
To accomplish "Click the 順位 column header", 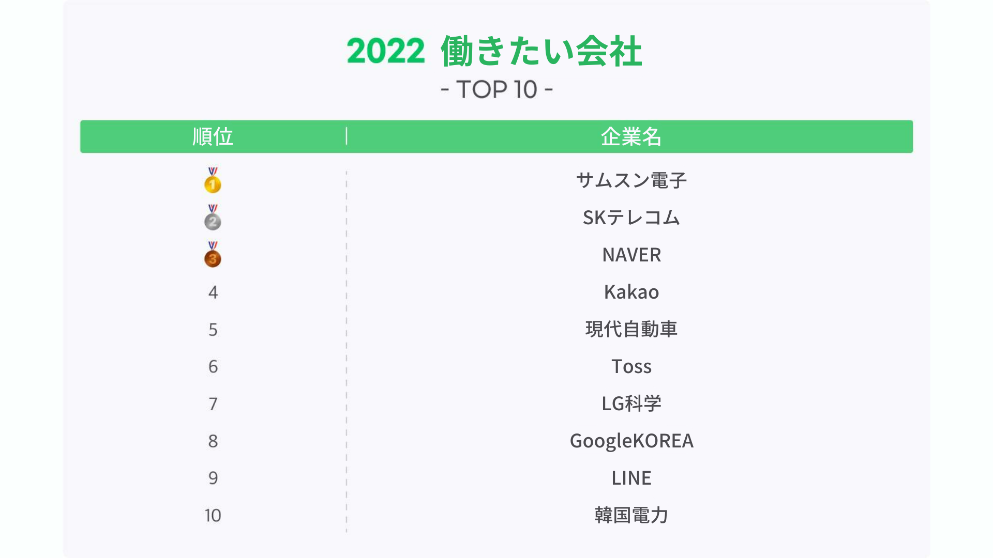I will tap(213, 136).
